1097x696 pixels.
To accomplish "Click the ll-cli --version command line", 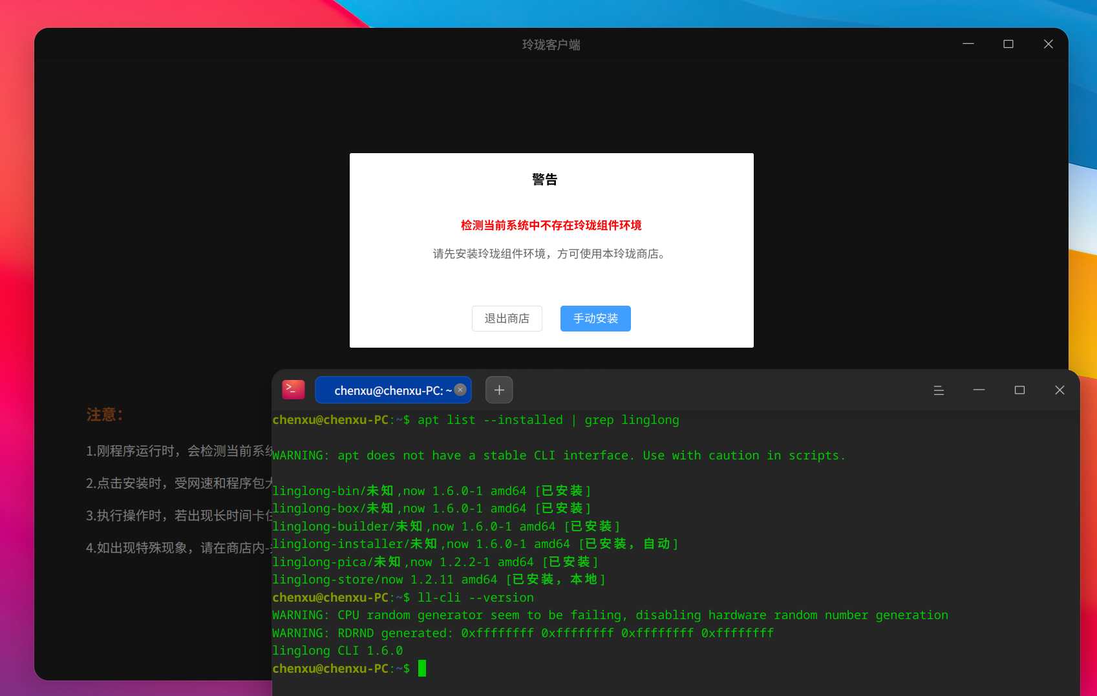I will 403,598.
